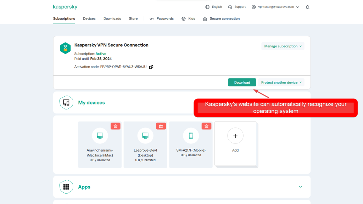Click the Kaspersky VPN Secure Connection title
The width and height of the screenshot is (363, 204).
(x=111, y=45)
